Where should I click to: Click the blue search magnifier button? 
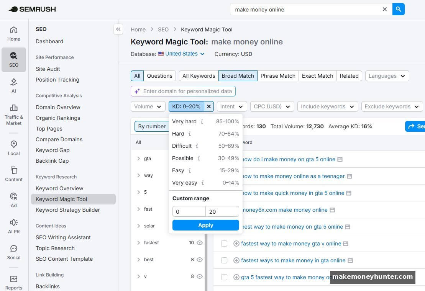tap(398, 9)
